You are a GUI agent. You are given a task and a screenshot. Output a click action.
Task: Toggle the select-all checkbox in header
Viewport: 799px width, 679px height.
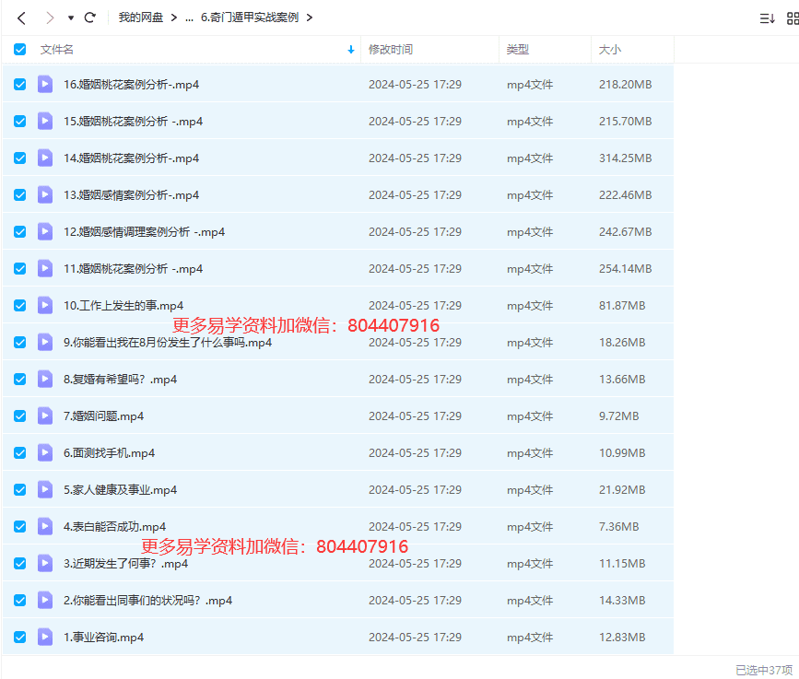point(20,50)
